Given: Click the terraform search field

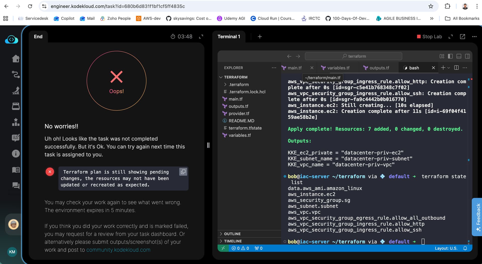Looking at the screenshot, I should click(353, 56).
